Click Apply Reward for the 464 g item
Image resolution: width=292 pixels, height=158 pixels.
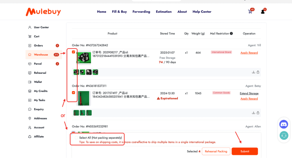point(249,53)
